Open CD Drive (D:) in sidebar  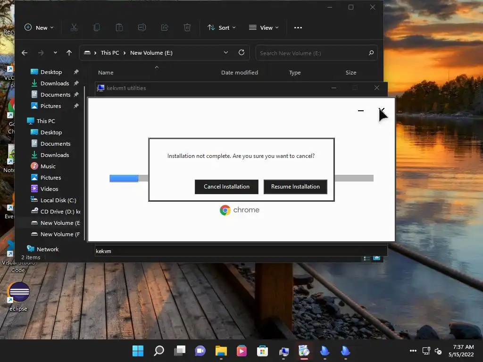click(x=56, y=212)
